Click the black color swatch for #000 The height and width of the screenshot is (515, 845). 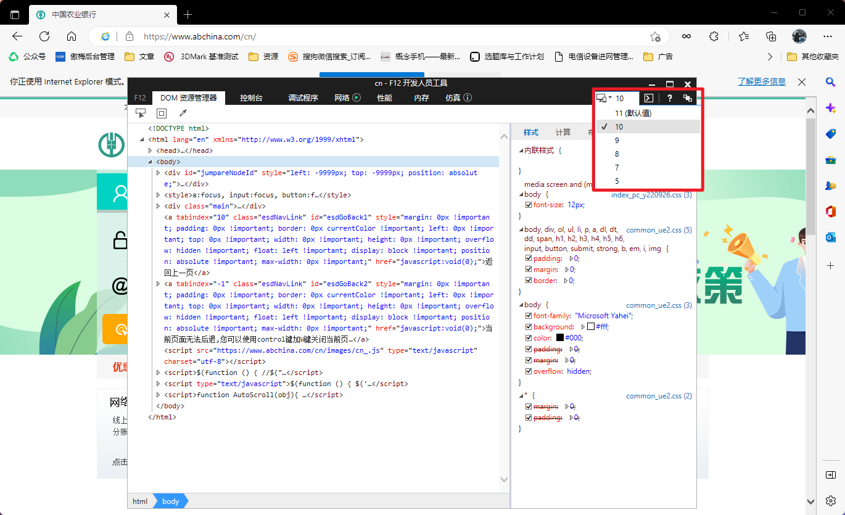click(x=560, y=338)
